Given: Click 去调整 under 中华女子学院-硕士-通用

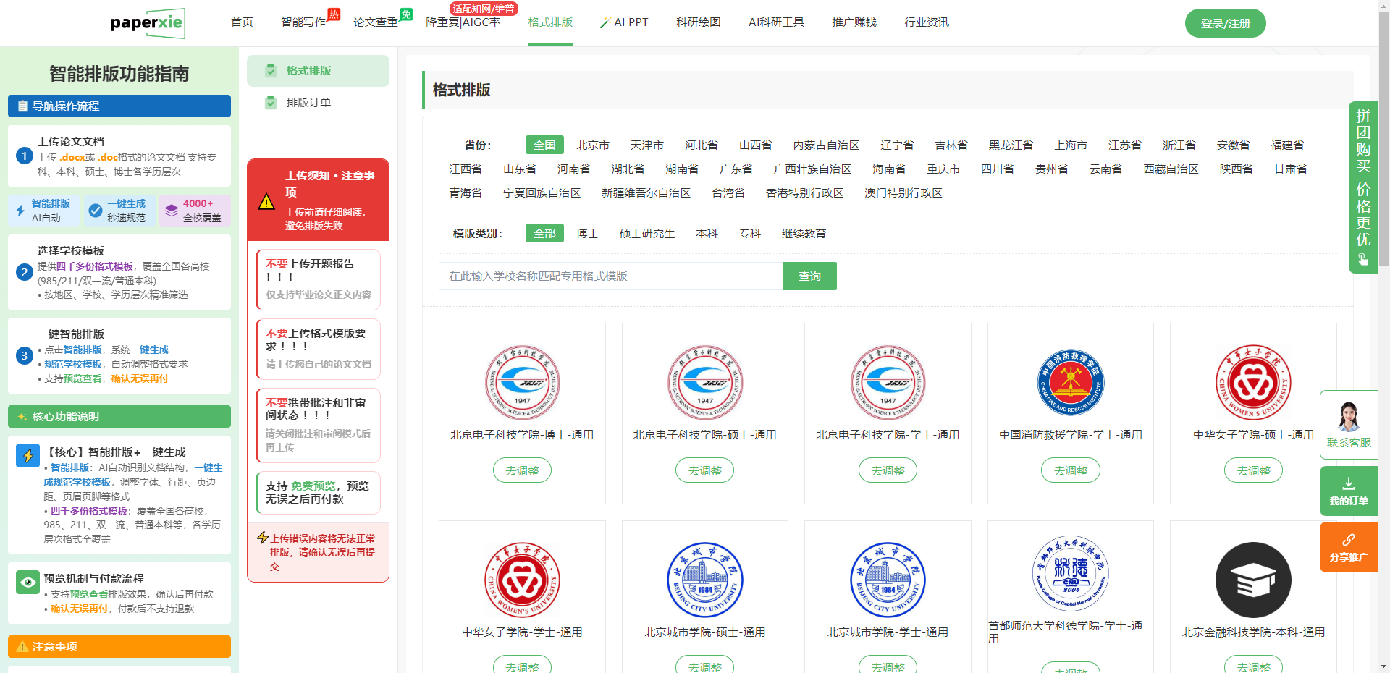Looking at the screenshot, I should pos(1252,470).
